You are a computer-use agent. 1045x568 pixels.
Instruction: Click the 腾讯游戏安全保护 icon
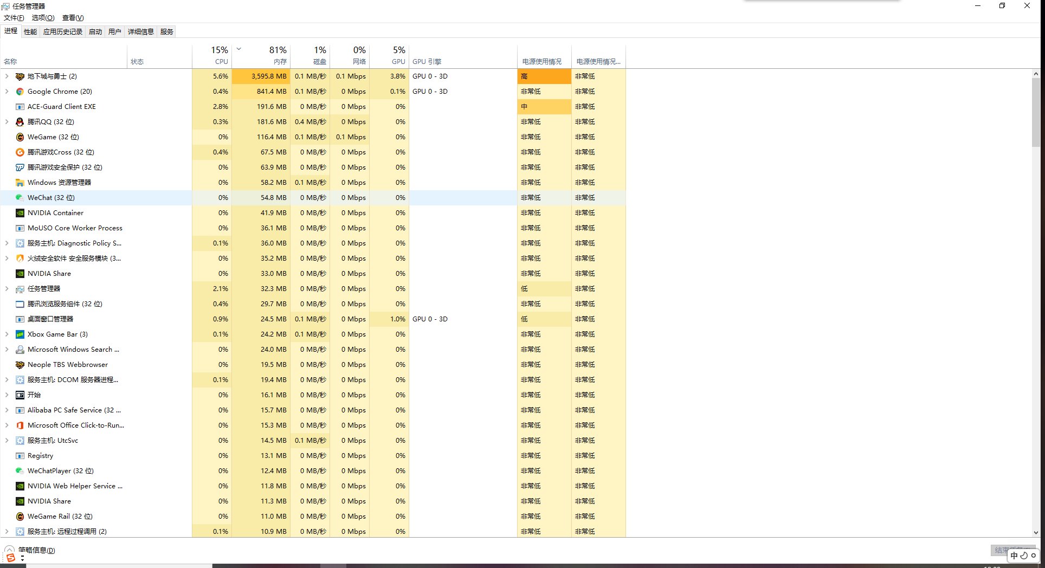20,167
